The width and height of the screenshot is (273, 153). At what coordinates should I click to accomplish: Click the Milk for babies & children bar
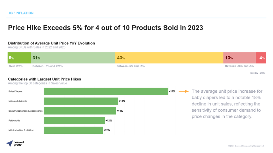[x=73, y=130]
